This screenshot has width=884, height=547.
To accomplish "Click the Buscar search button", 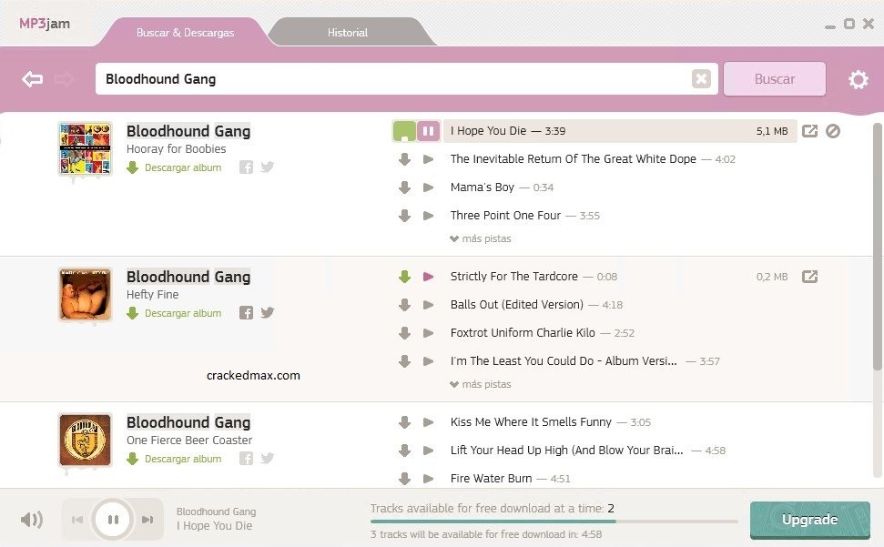I will 775,79.
